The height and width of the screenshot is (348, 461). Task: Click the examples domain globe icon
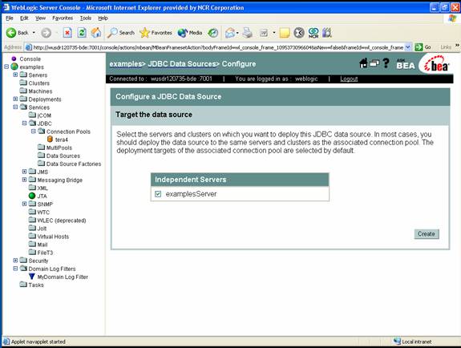(x=14, y=67)
